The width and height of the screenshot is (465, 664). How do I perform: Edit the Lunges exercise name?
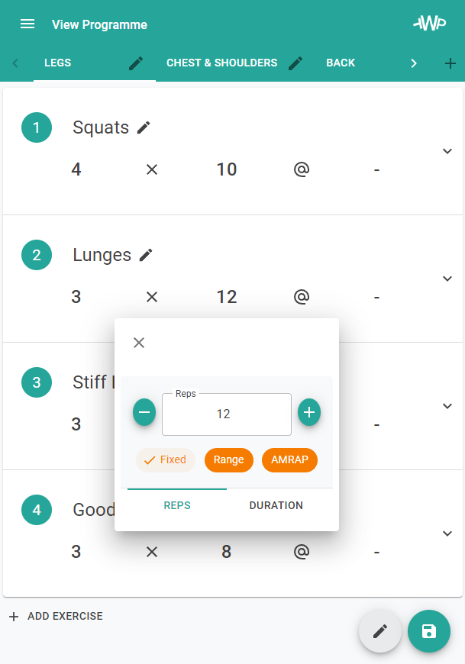click(146, 255)
